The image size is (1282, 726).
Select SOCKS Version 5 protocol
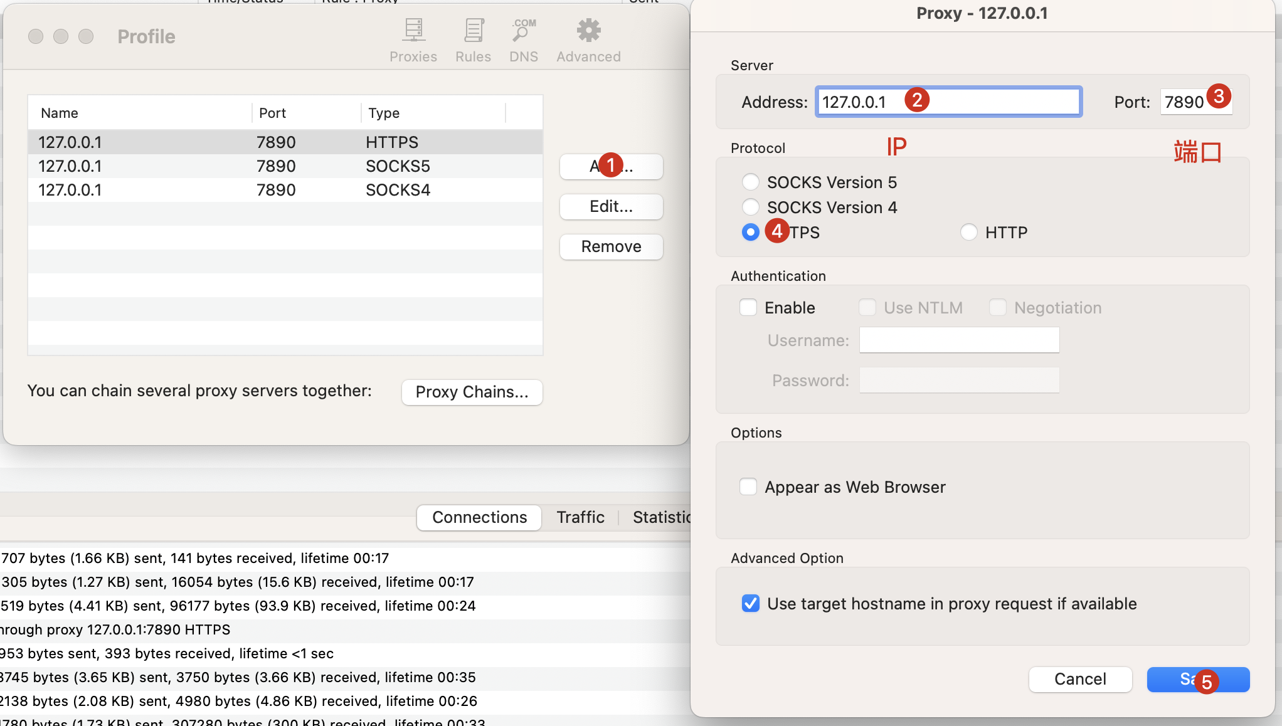coord(751,182)
